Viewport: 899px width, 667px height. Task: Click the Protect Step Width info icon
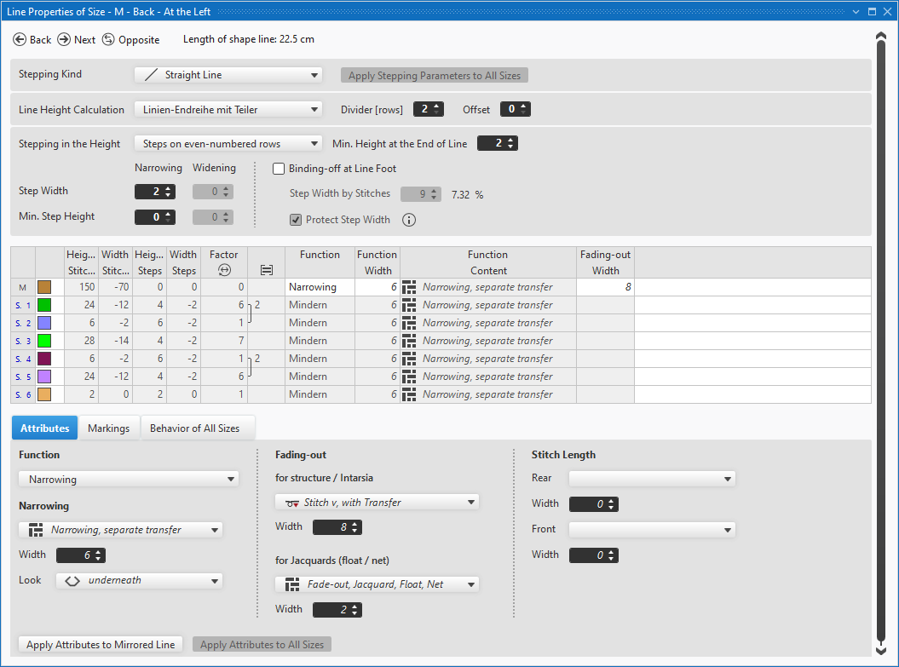coord(408,220)
